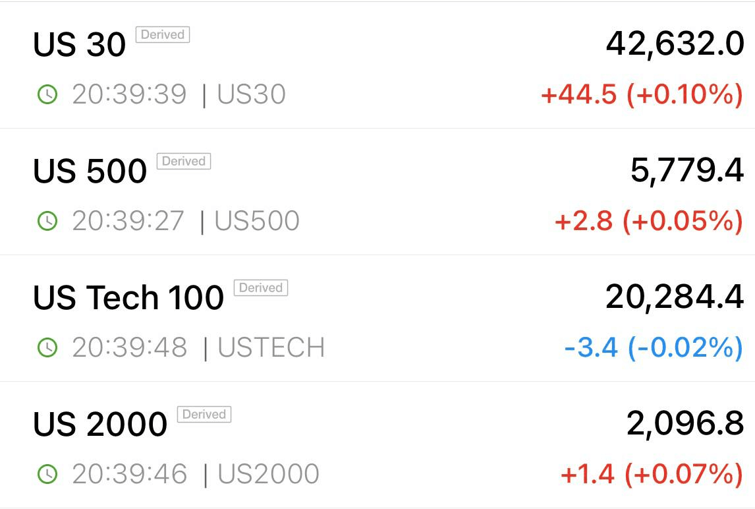Screen dimensions: 755x509
Task: Open the US 500 index title
Action: tap(90, 171)
